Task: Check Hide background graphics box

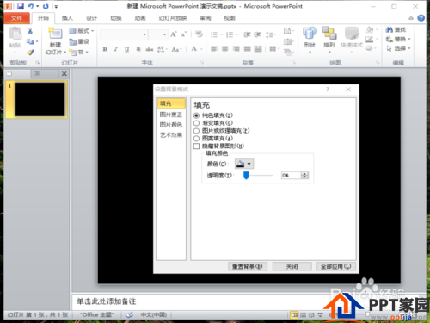Action: pyautogui.click(x=196, y=146)
